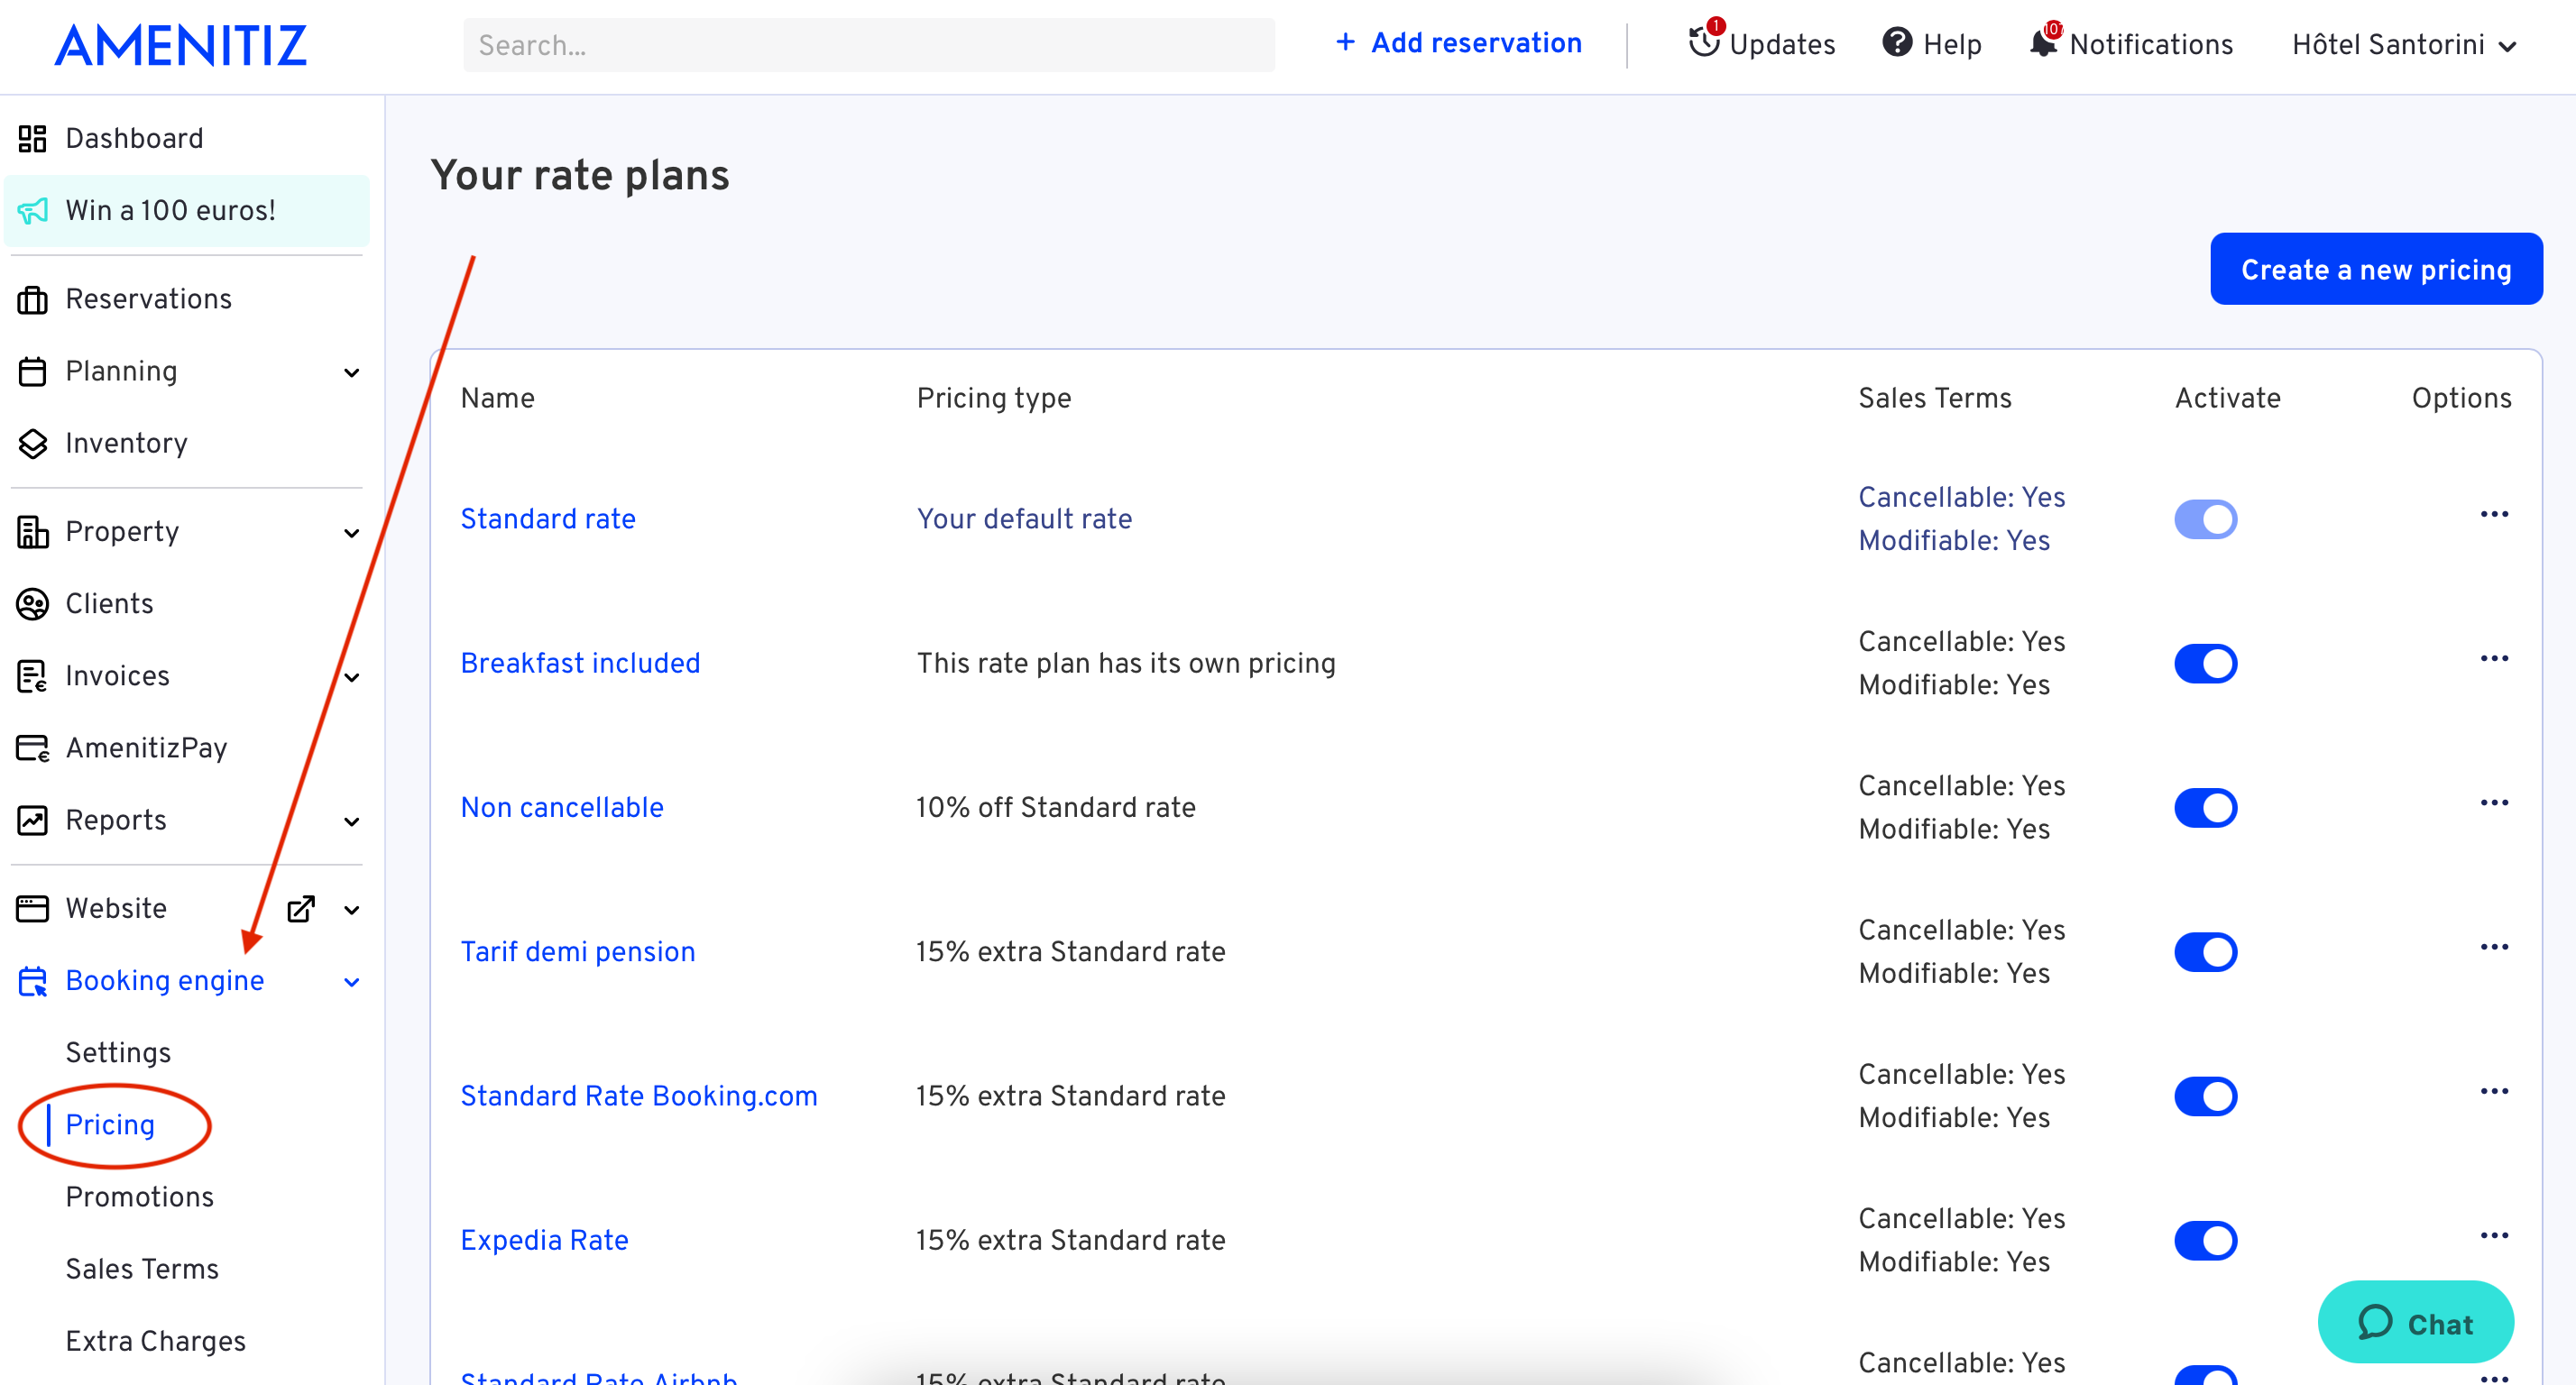2576x1385 pixels.
Task: Open the Notifications bell icon
Action: pyautogui.click(x=2043, y=43)
